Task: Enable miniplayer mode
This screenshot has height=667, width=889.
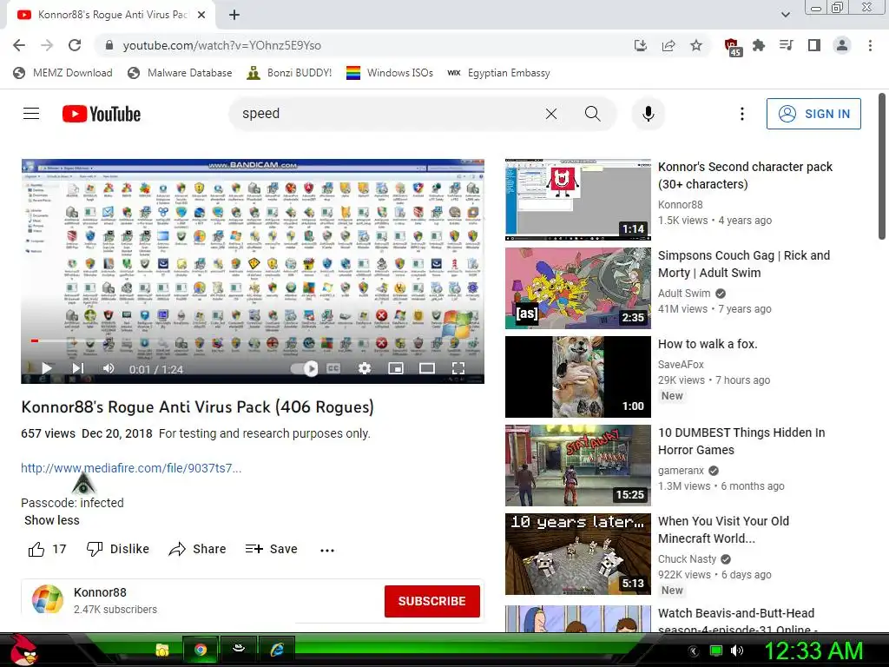Action: (x=396, y=368)
